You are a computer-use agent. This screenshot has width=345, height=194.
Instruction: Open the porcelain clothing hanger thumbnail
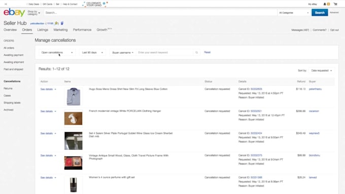click(73, 119)
